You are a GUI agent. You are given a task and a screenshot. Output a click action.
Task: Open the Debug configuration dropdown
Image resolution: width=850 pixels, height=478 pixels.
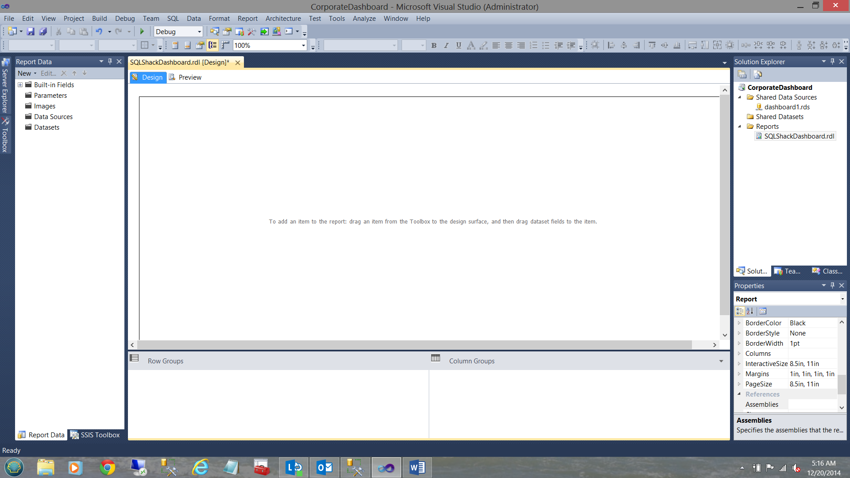click(x=199, y=32)
